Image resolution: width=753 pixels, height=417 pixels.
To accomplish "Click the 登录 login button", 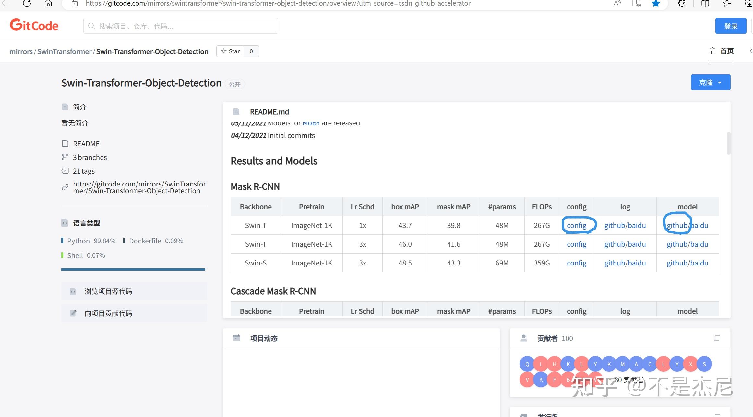I will pyautogui.click(x=731, y=26).
